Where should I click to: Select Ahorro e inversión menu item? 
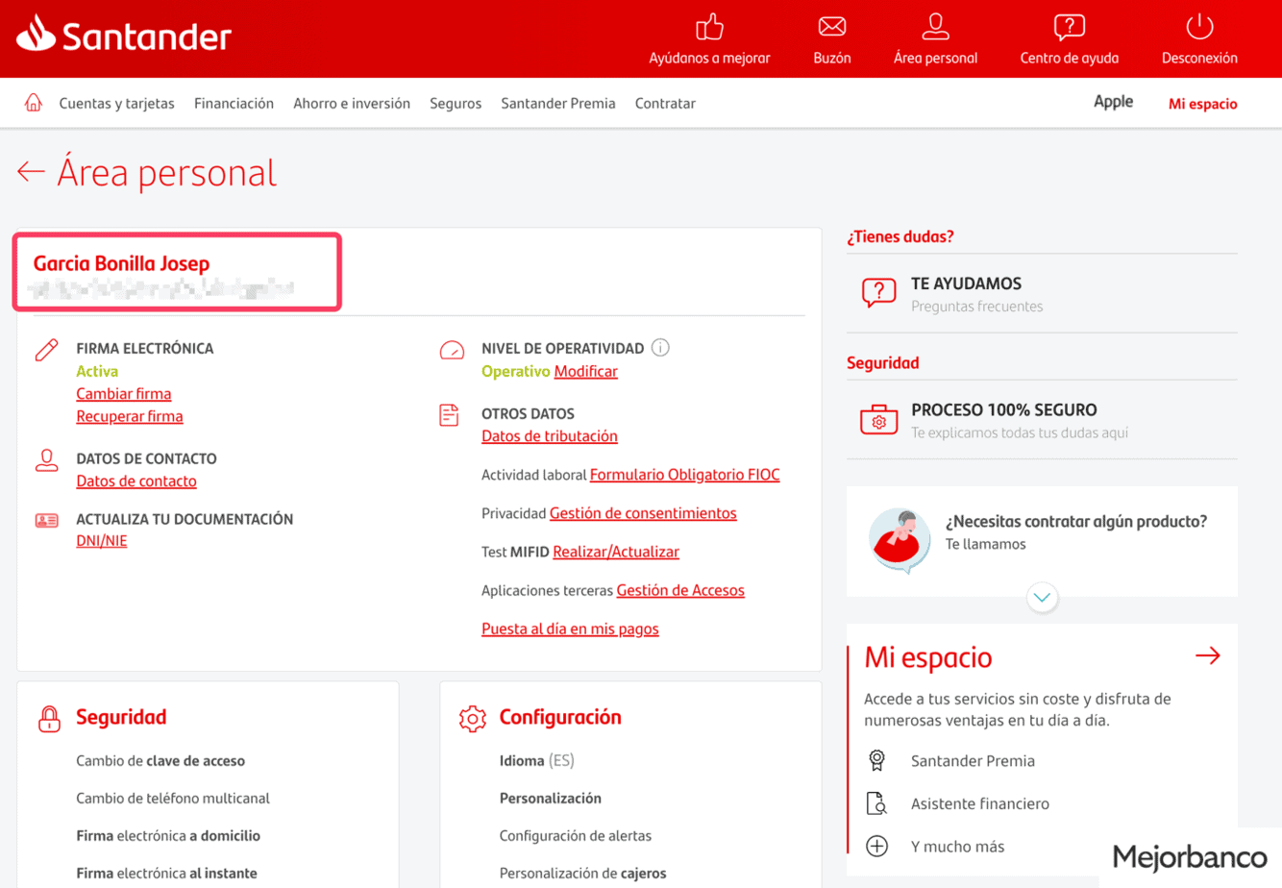click(x=352, y=104)
